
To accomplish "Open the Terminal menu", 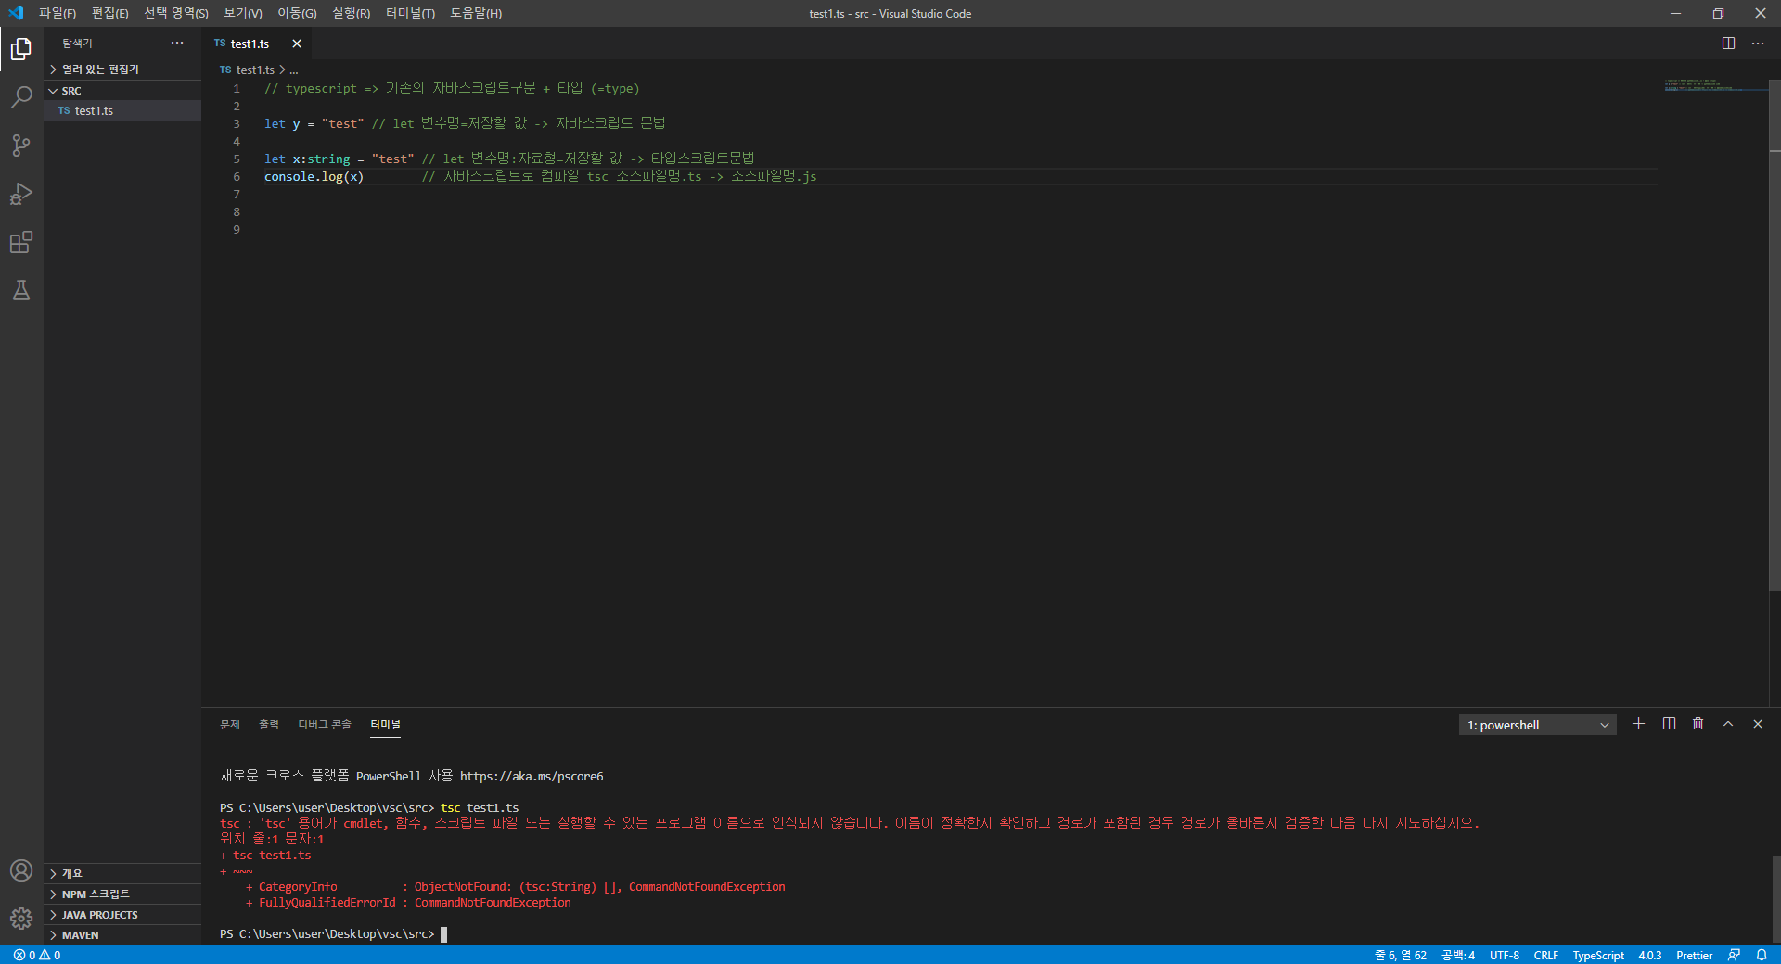I will click(x=410, y=13).
